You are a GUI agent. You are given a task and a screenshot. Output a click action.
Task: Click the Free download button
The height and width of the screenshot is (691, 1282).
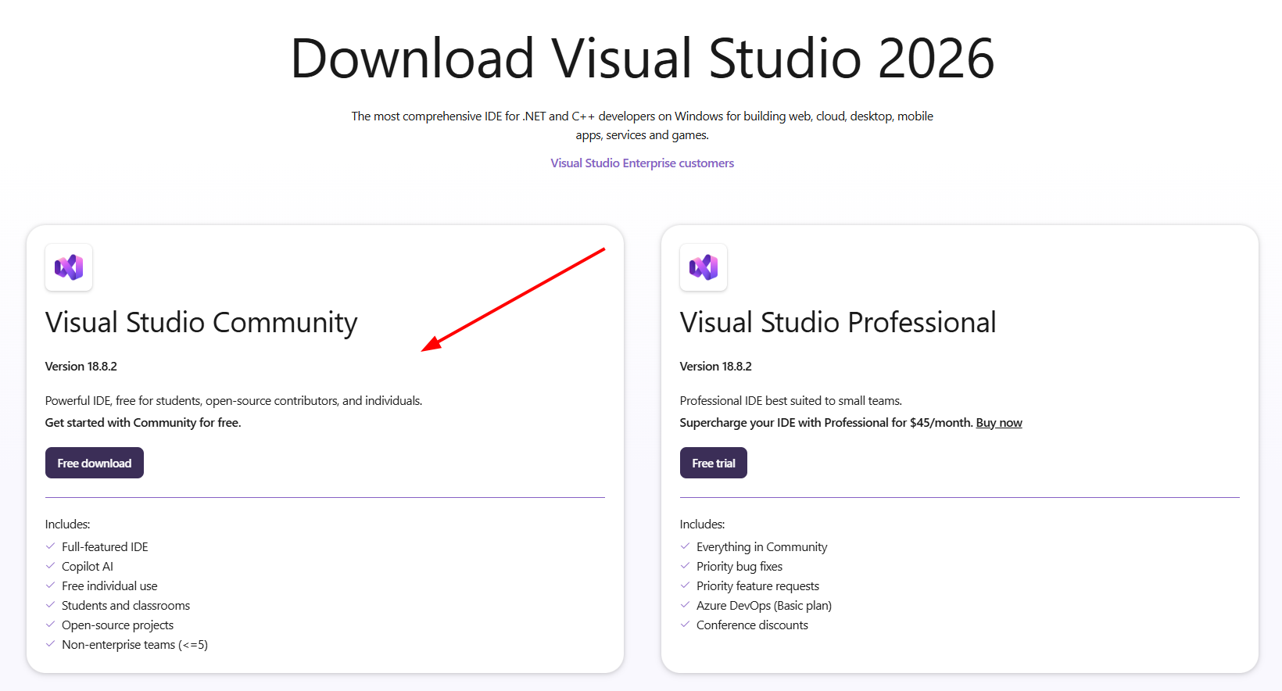95,463
